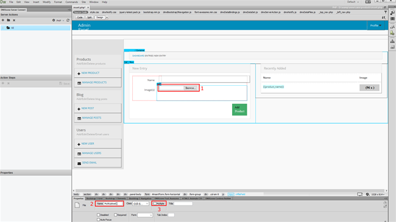This screenshot has height=222, width=396.
Task: Open server settings gear icon next to PHP
Action: tap(54, 20)
